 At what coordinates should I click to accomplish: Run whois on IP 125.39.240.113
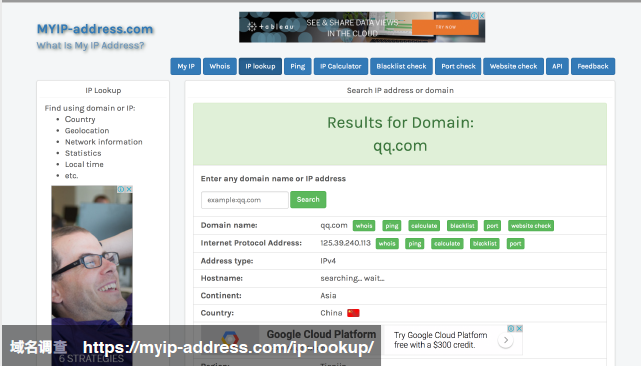(387, 244)
